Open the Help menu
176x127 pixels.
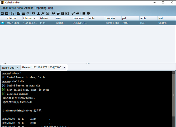point(51,8)
